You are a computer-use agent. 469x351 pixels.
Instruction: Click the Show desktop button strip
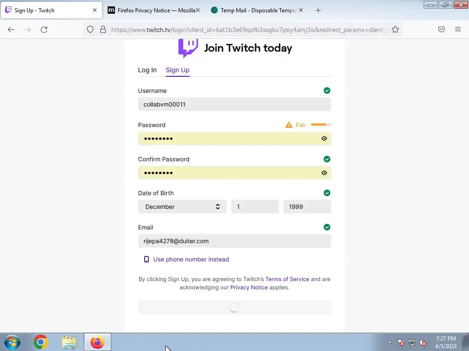click(466, 342)
